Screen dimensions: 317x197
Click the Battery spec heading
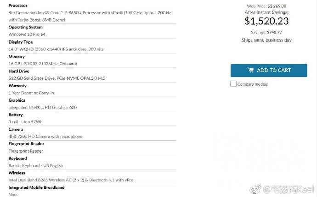pos(16,115)
